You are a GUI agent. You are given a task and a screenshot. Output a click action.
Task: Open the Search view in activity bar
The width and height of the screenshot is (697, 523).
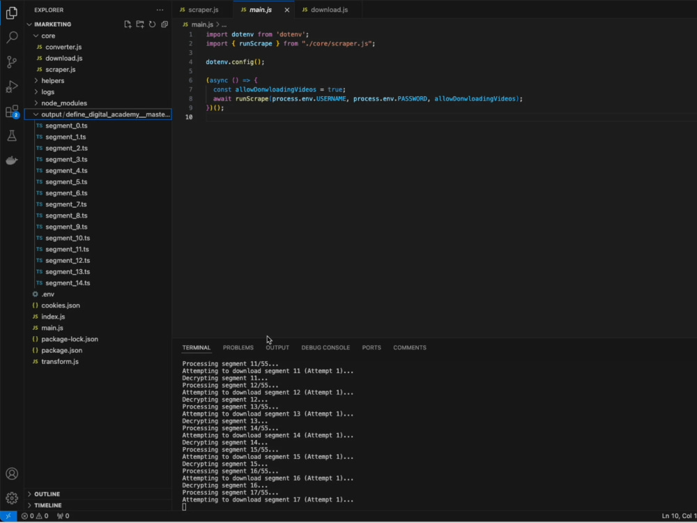[12, 38]
